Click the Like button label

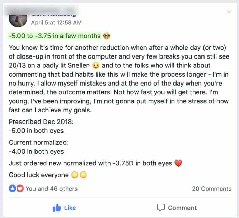tap(70, 208)
